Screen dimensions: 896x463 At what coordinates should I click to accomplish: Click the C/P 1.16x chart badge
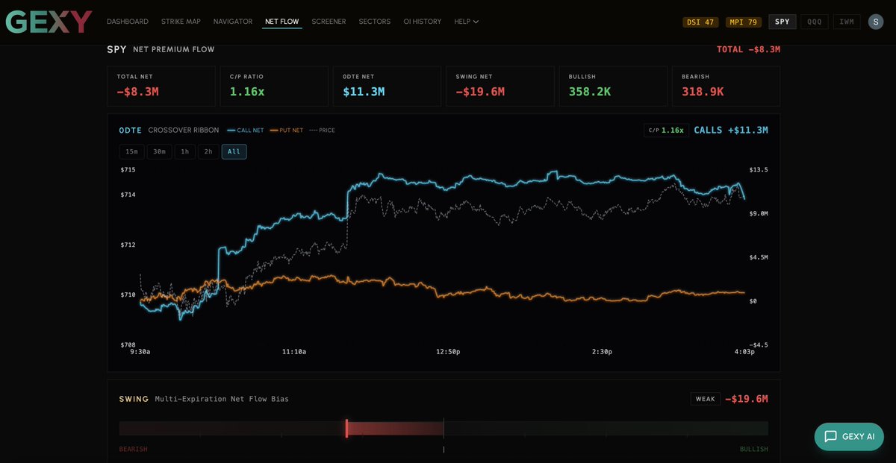666,130
